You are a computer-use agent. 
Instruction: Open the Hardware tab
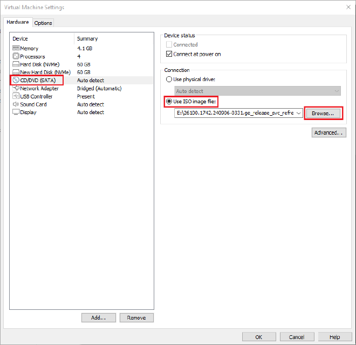point(17,22)
